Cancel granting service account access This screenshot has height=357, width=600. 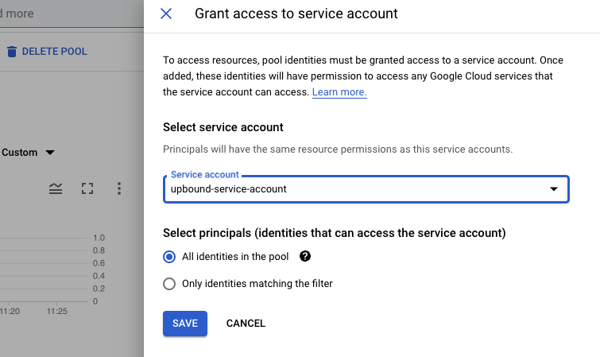[x=246, y=324]
